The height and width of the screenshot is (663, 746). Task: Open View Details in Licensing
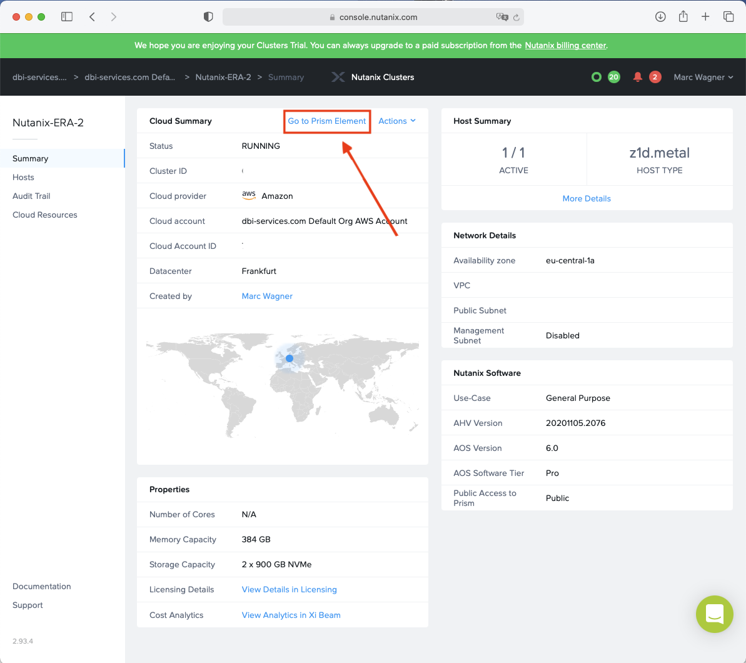tap(290, 589)
